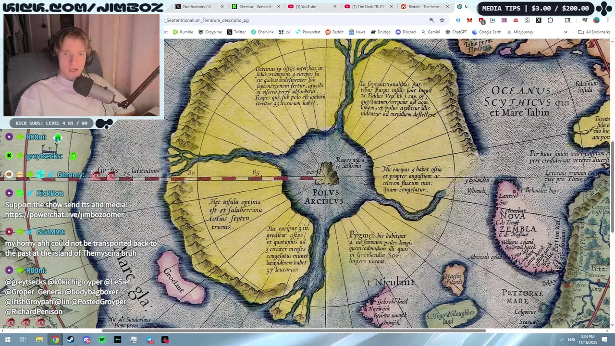Viewport: 615px width, 346px height.
Task: Open the tab search side panel icon
Action: click(567, 20)
